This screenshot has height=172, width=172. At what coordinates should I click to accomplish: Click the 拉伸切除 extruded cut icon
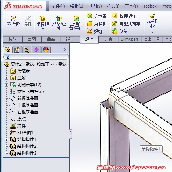(x=115, y=16)
